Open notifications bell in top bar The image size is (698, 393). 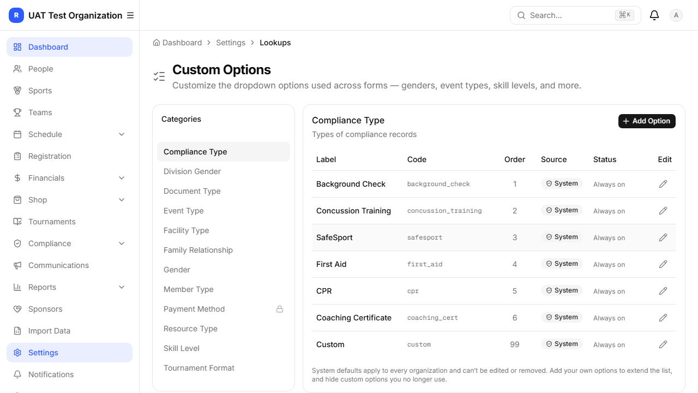[x=654, y=15]
